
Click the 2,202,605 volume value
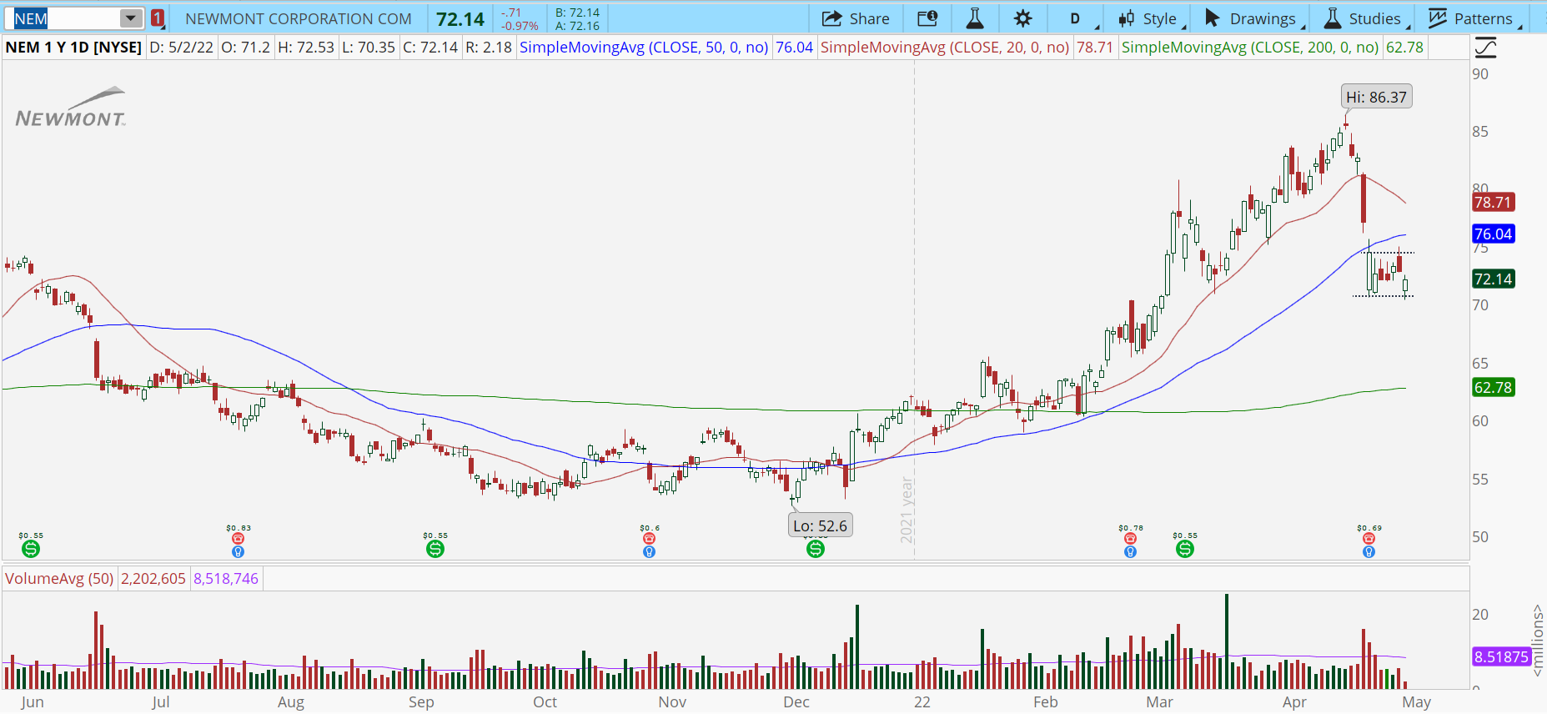click(x=153, y=578)
